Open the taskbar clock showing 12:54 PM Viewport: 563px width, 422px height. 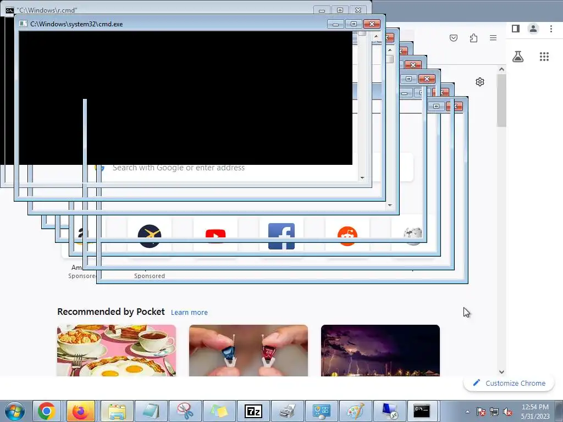click(x=535, y=412)
